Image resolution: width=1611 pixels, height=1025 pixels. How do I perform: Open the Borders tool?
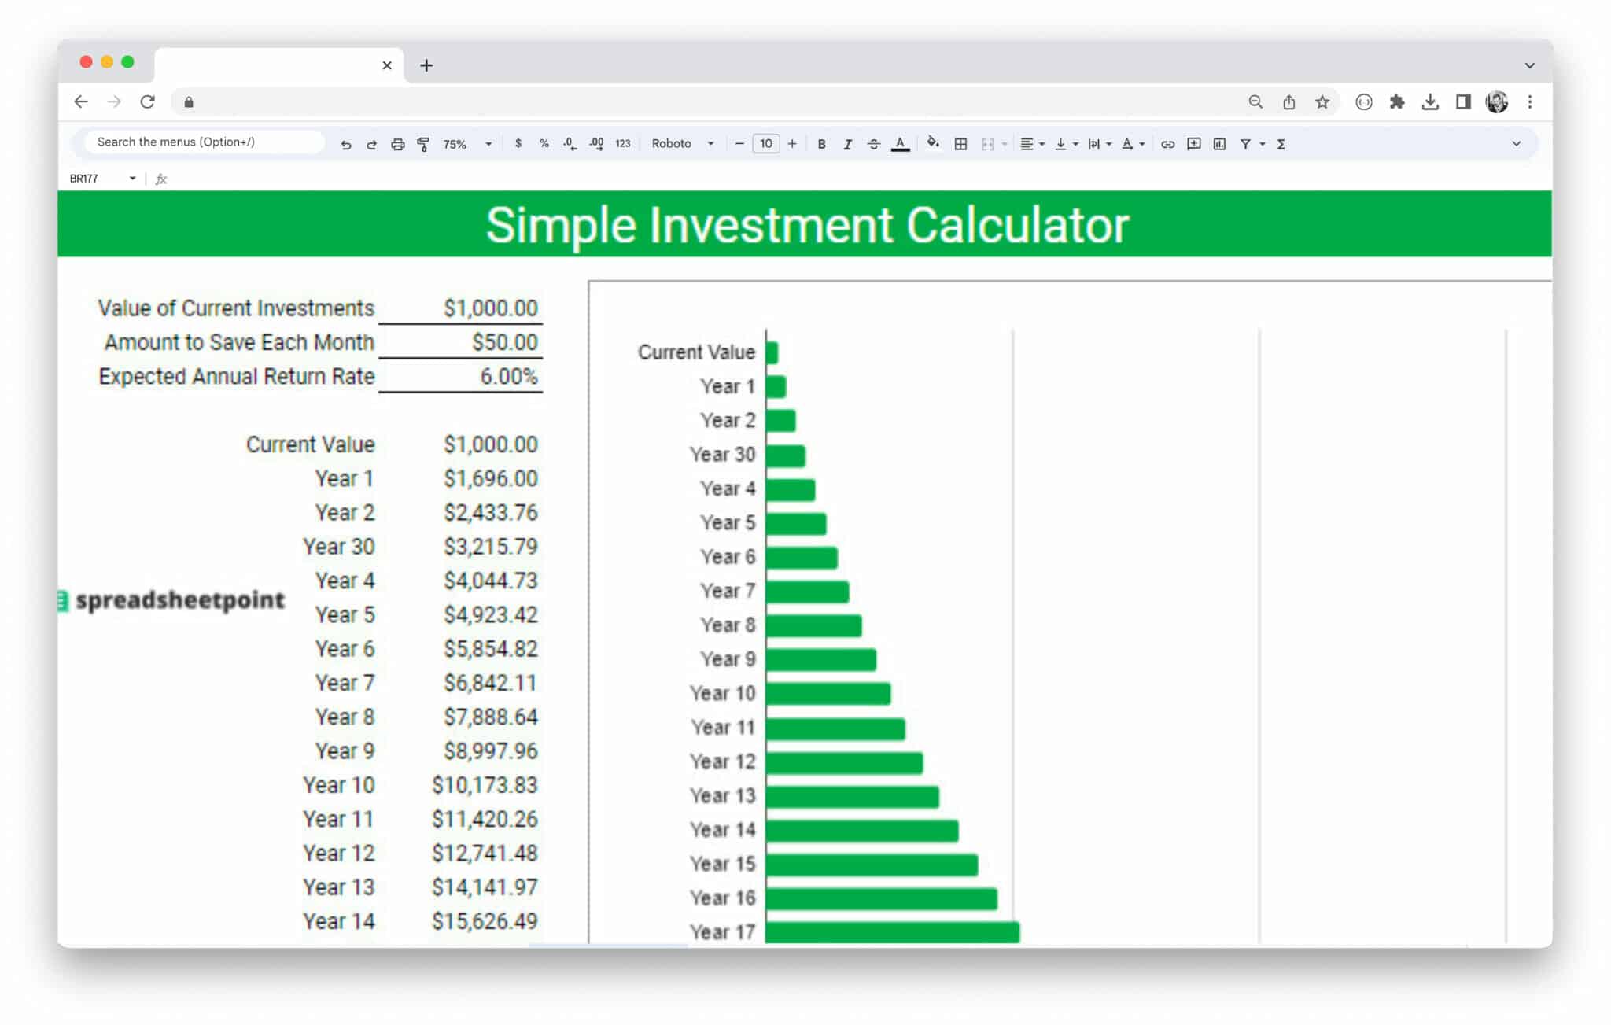(961, 144)
